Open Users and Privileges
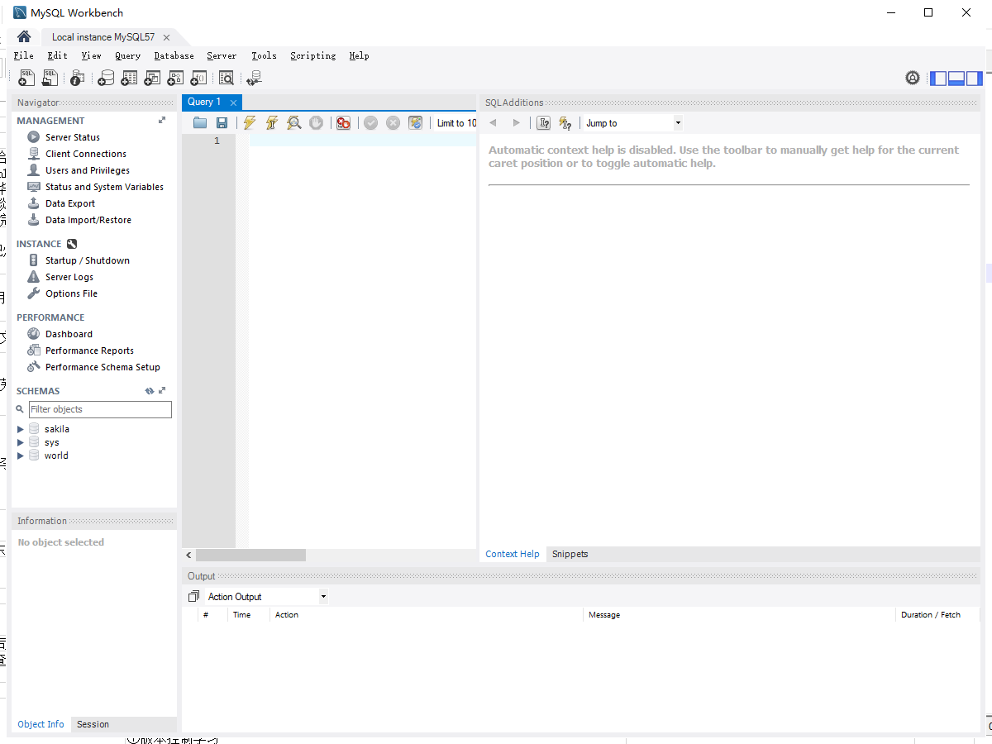Image resolution: width=992 pixels, height=744 pixels. click(x=88, y=170)
